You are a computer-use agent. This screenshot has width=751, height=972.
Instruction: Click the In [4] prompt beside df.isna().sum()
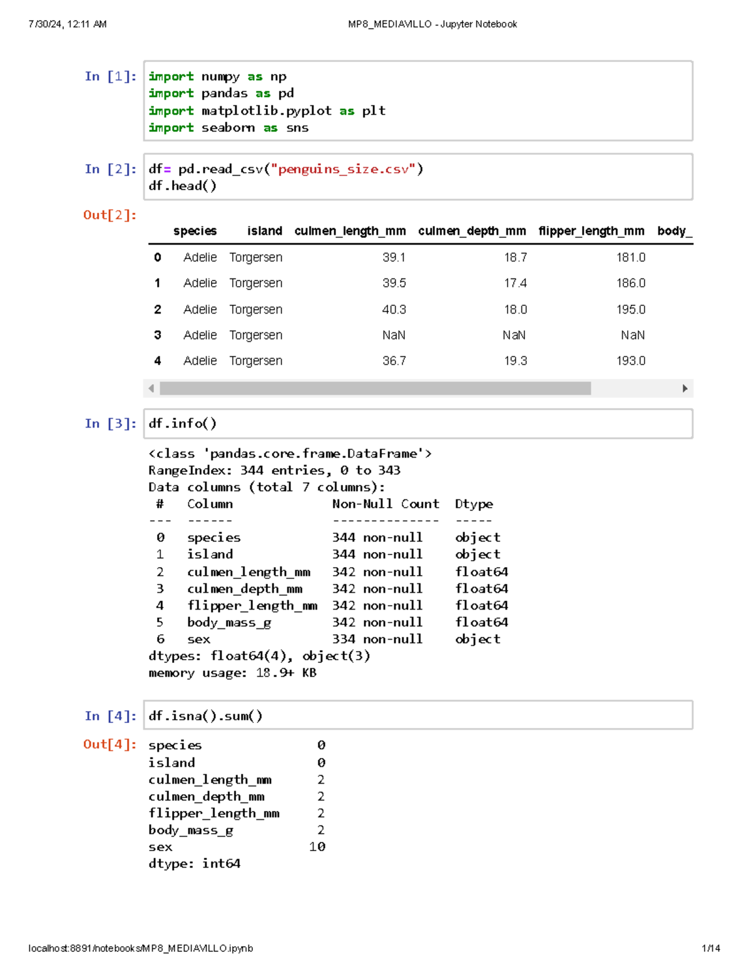point(110,715)
